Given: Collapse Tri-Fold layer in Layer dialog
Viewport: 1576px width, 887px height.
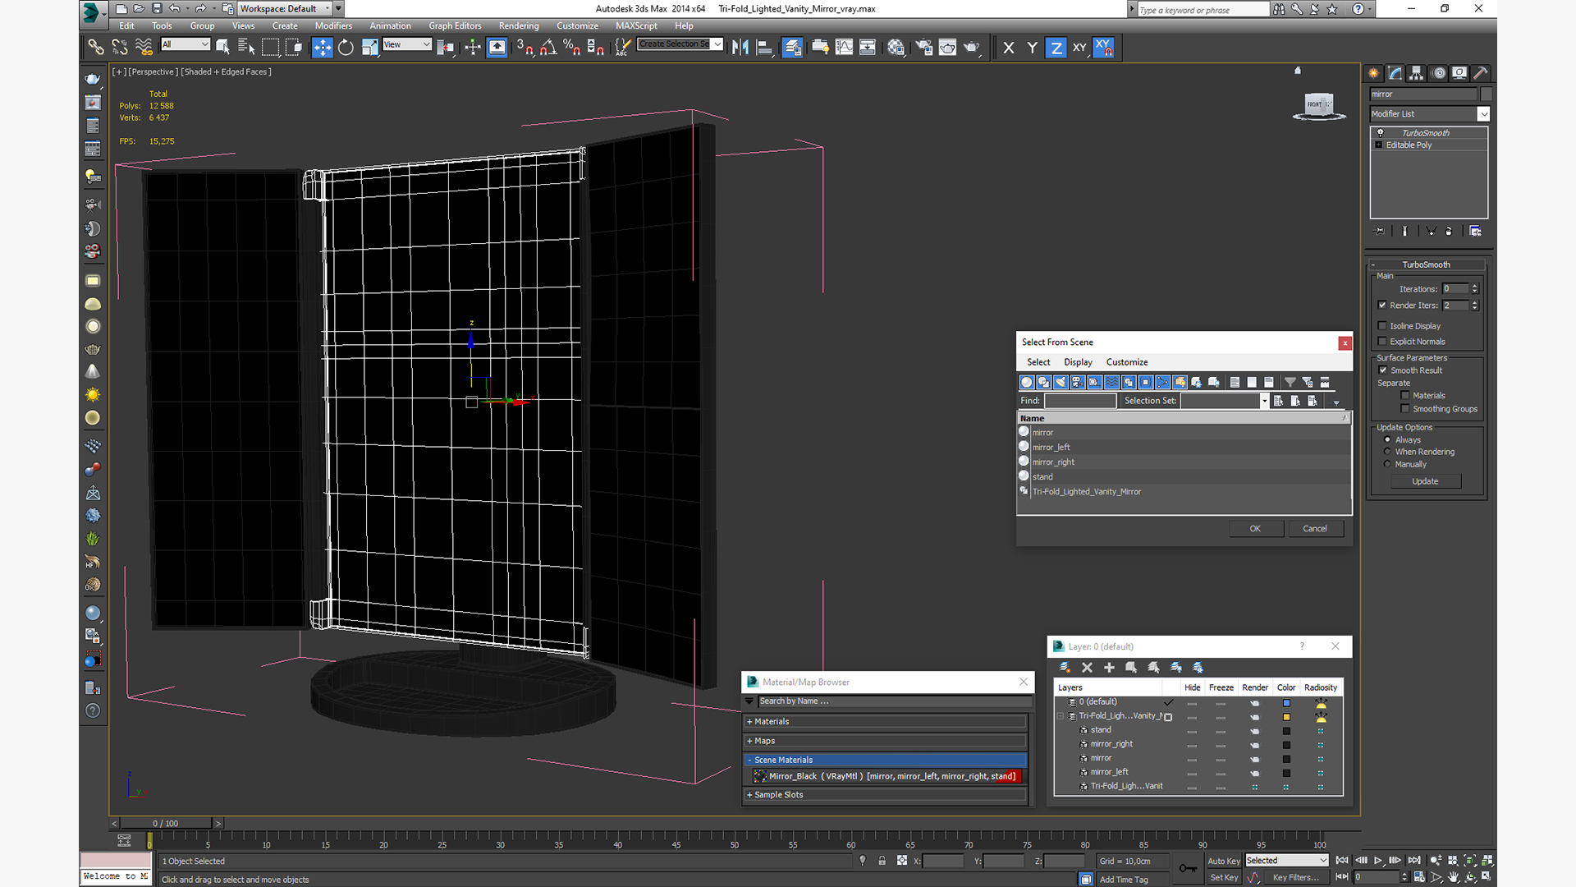Looking at the screenshot, I should [1061, 716].
